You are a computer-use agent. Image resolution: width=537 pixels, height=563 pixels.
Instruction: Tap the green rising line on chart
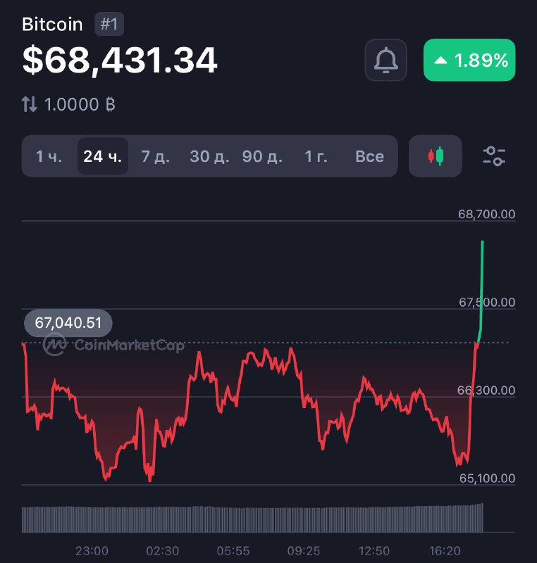[482, 281]
